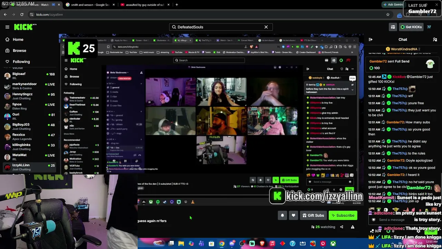Viewport: 442px width, 249px height.
Task: Close the smith and wesson tab
Action: pyautogui.click(x=114, y=5)
